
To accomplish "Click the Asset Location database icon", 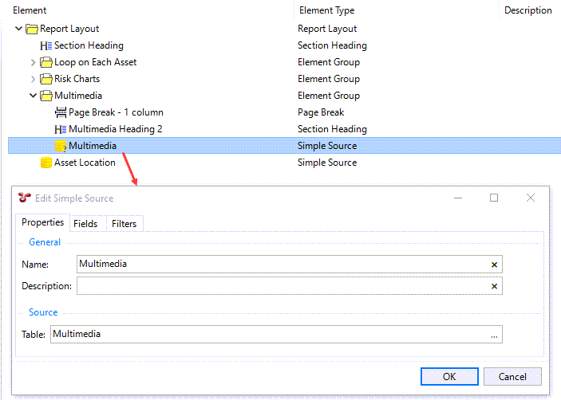I will tap(46, 163).
